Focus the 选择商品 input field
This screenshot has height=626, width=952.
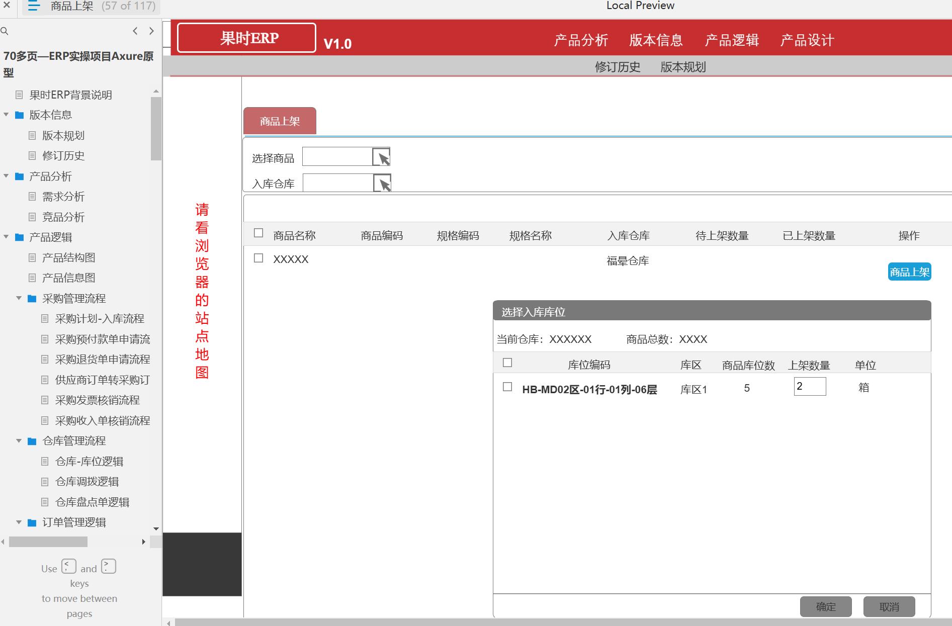pos(337,157)
